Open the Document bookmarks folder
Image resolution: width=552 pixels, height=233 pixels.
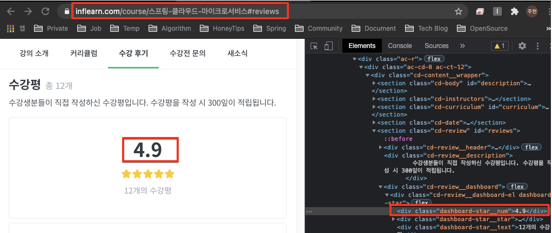374,29
